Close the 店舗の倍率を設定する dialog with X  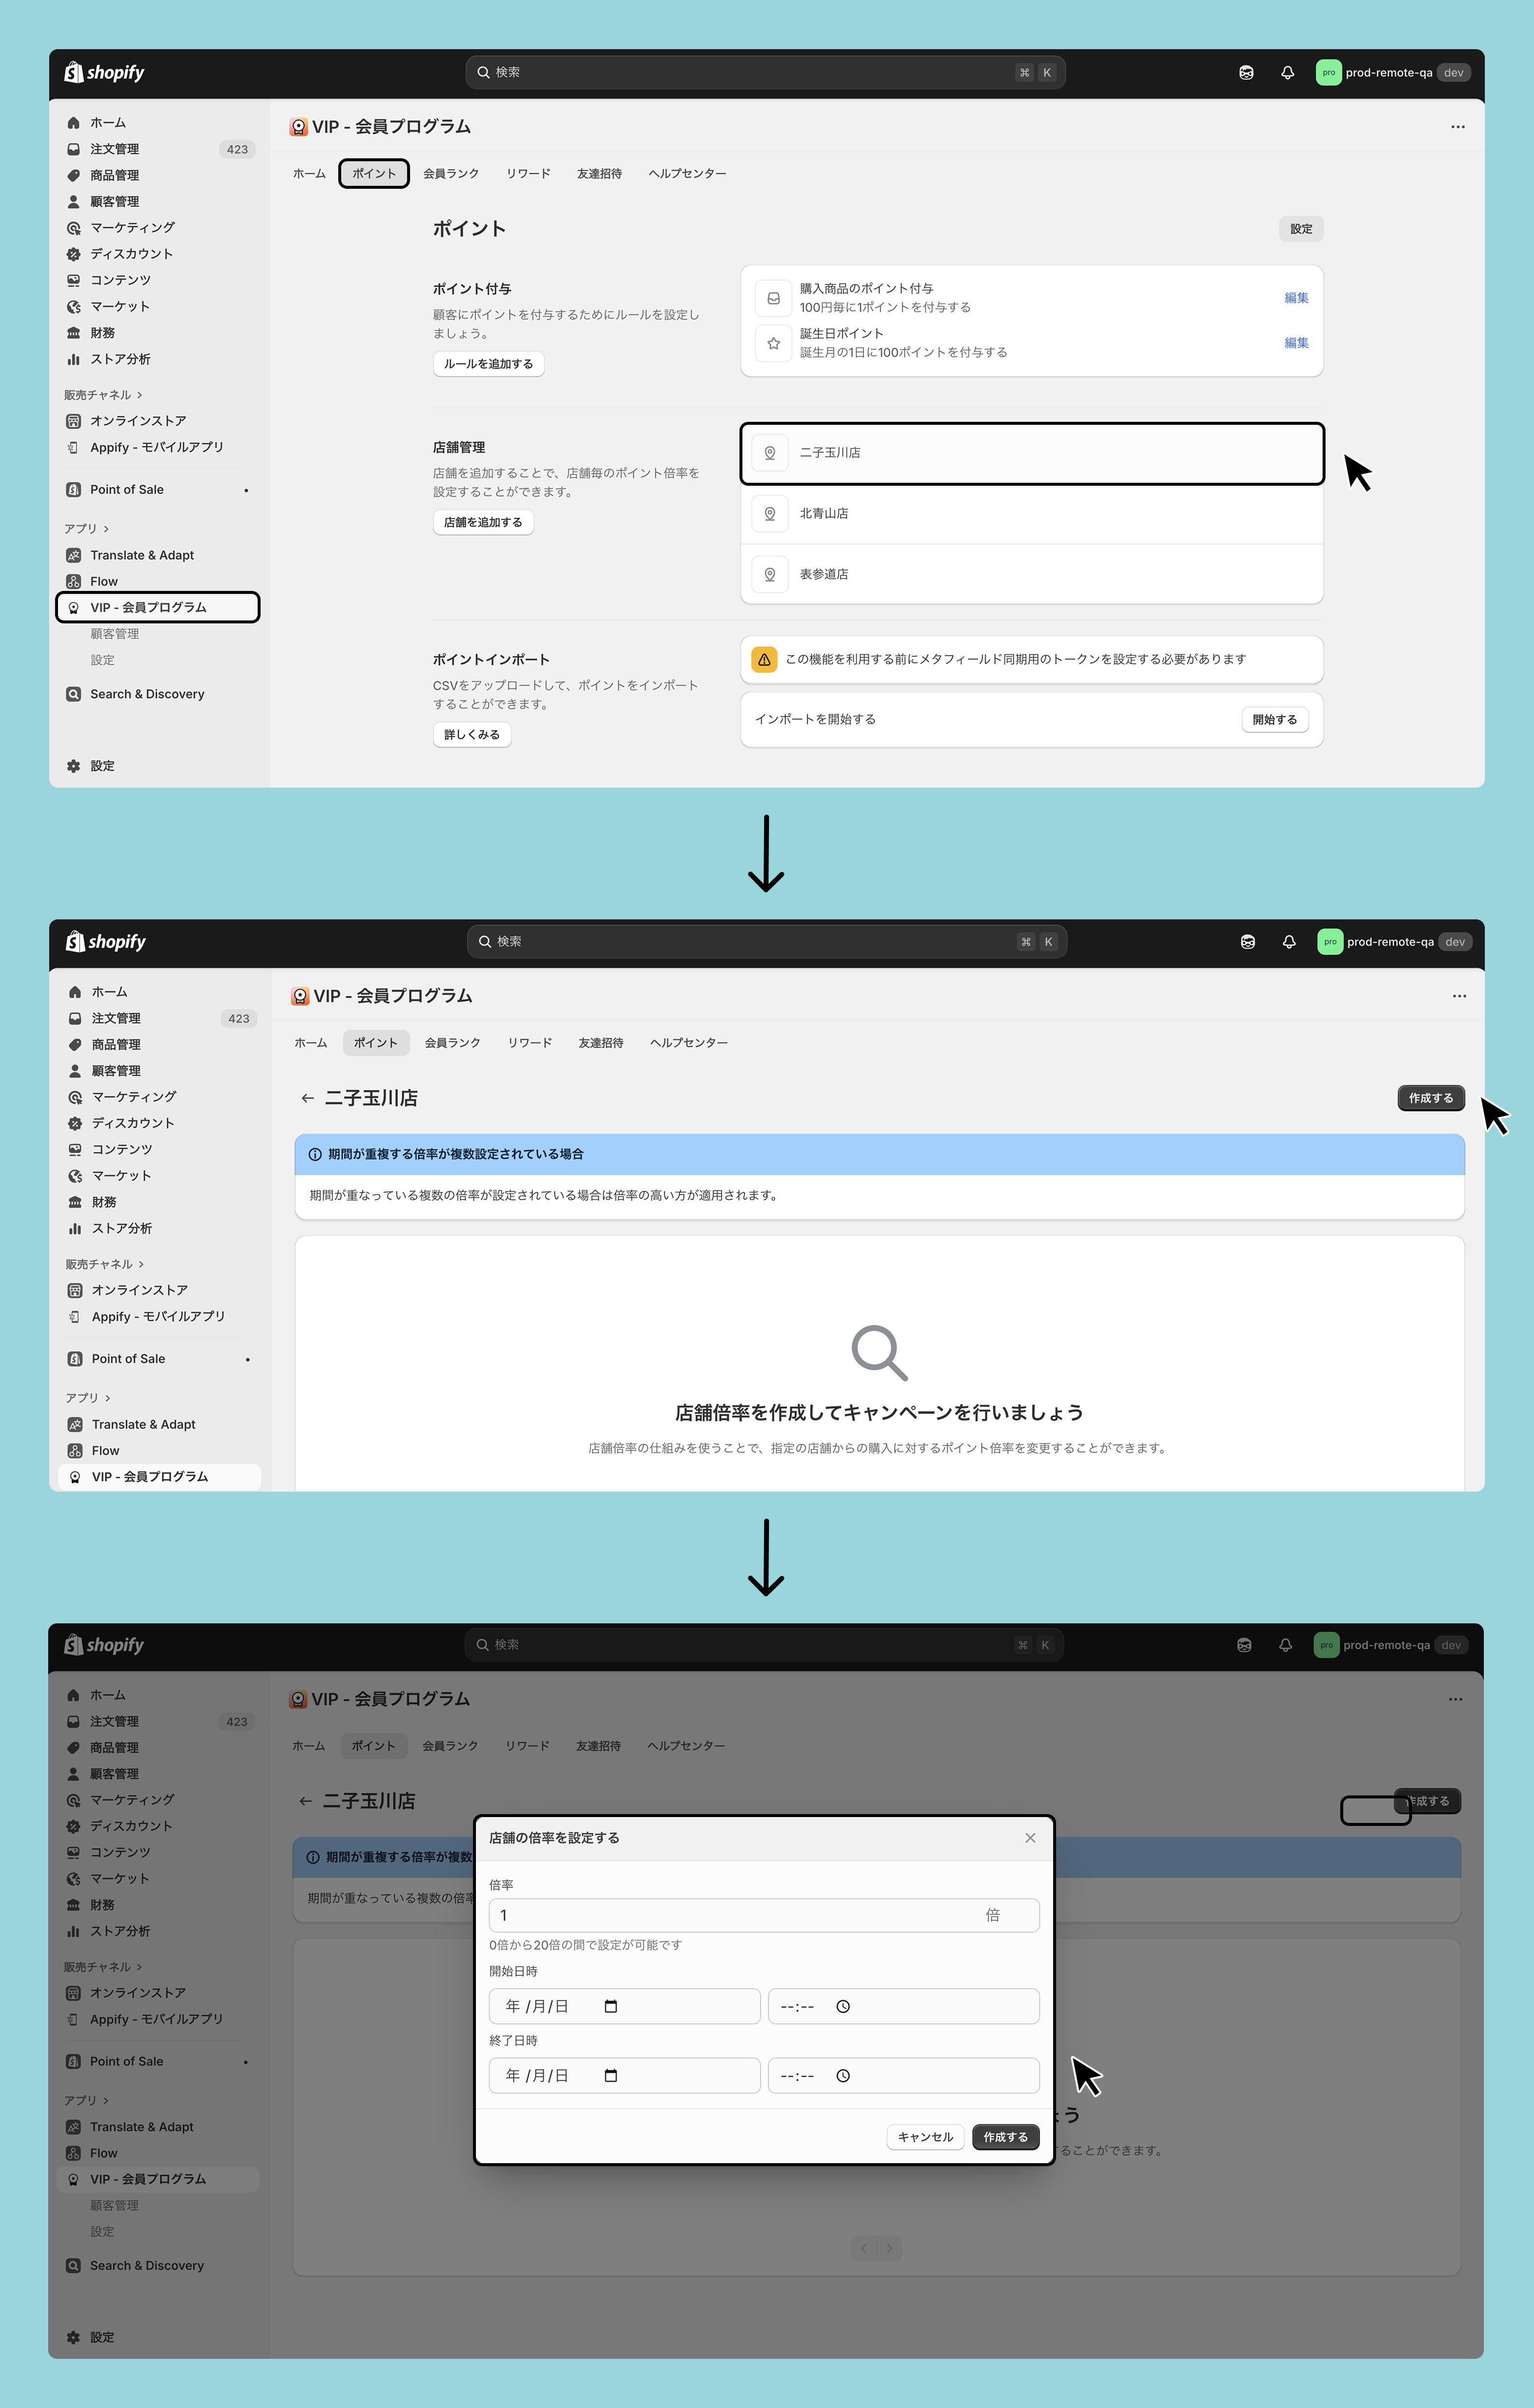tap(1030, 1838)
